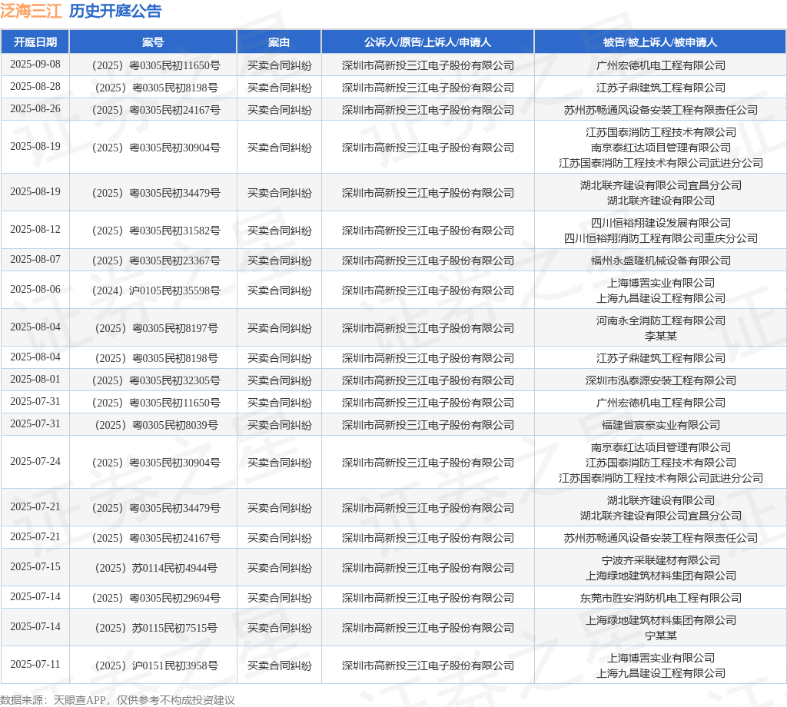Image resolution: width=787 pixels, height=707 pixels.
Task: Click the 公诉人/原告/上诉人/申请人 column header
Action: click(427, 42)
